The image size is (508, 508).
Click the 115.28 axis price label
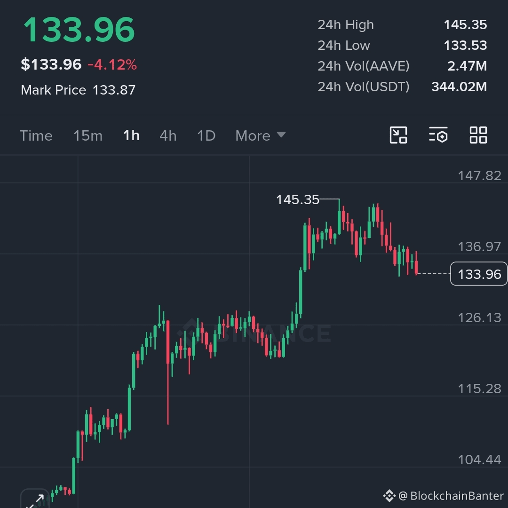(479, 389)
